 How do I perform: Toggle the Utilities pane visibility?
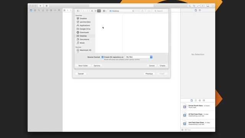(212, 6)
